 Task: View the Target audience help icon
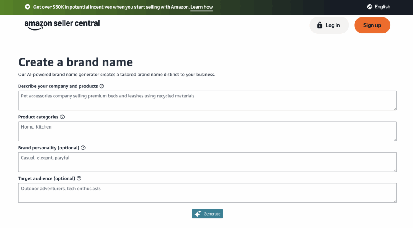point(79,178)
